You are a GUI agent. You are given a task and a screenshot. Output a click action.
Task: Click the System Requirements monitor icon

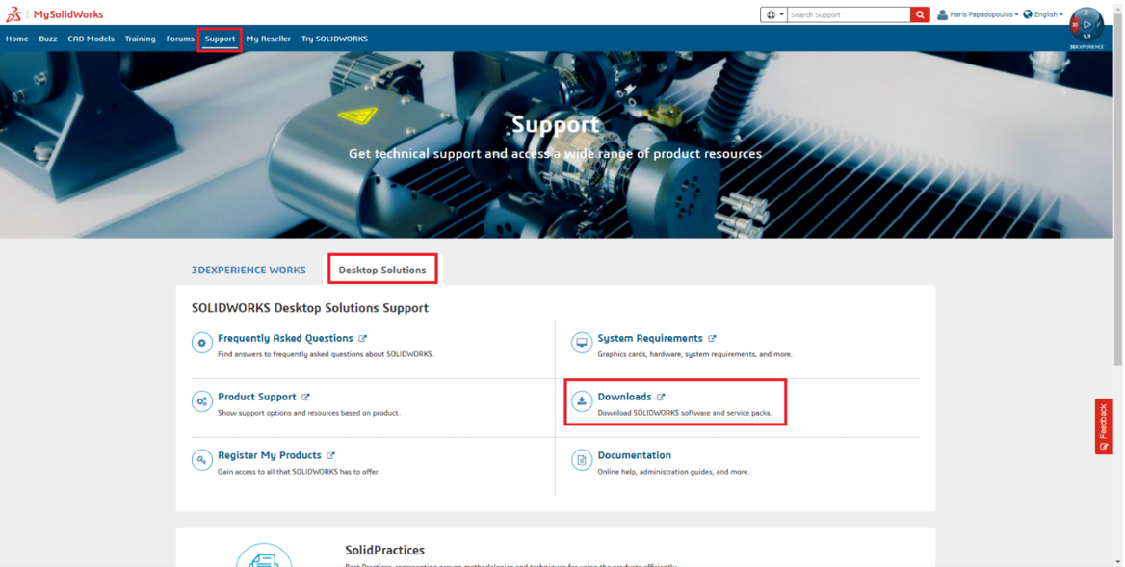[x=581, y=343]
